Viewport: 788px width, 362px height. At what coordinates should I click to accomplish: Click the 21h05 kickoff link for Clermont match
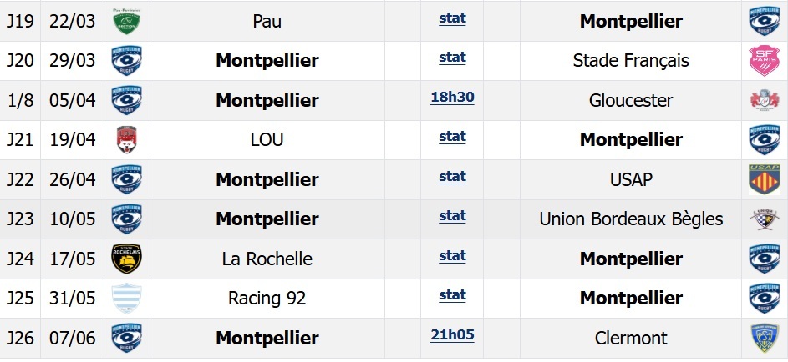(x=452, y=335)
